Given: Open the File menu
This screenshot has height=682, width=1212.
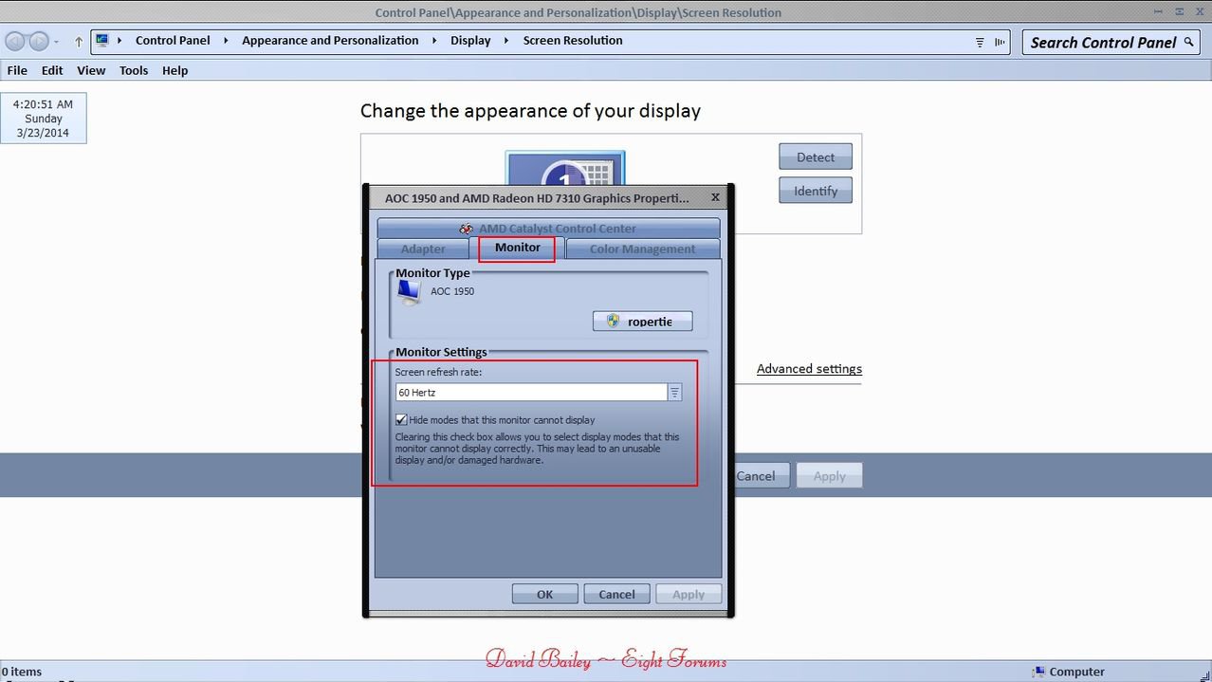Looking at the screenshot, I should 17,70.
